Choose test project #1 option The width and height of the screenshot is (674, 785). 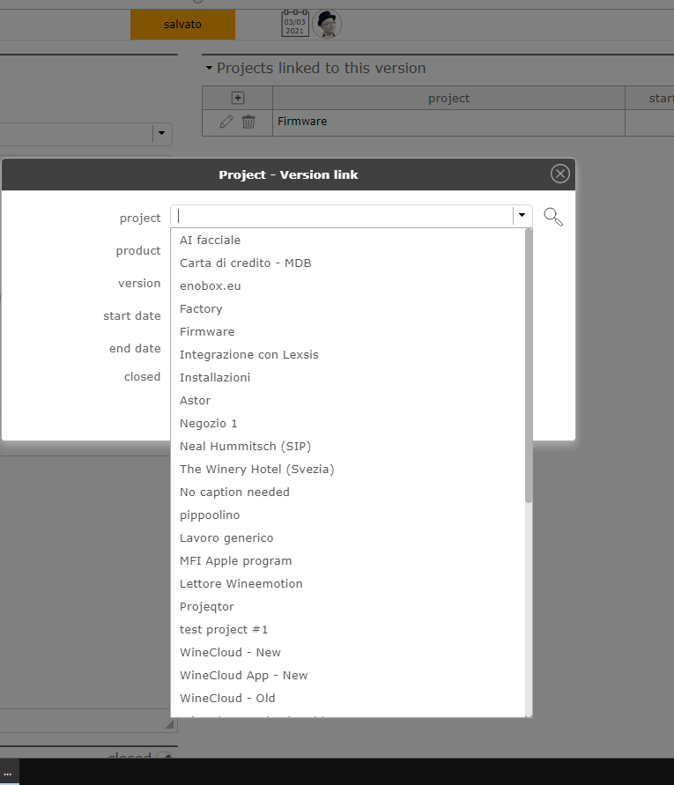[x=348, y=630]
